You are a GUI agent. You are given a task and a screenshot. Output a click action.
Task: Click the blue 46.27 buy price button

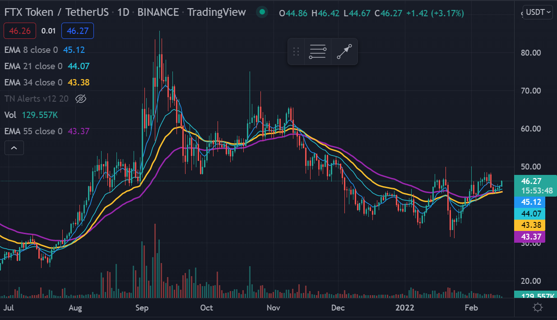coord(77,31)
